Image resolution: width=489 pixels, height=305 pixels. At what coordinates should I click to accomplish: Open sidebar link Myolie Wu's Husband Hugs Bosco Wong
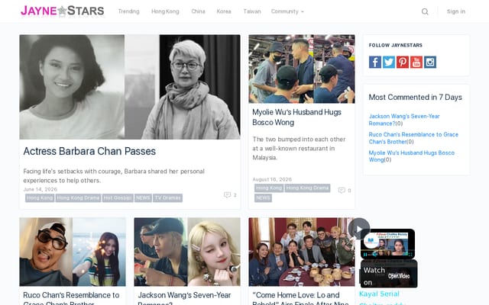[411, 156]
